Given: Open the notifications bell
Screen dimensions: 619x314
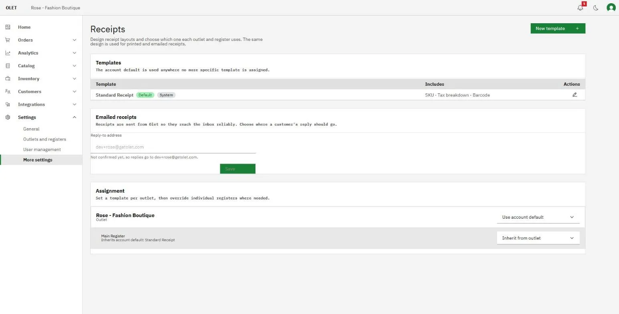Looking at the screenshot, I should [580, 8].
